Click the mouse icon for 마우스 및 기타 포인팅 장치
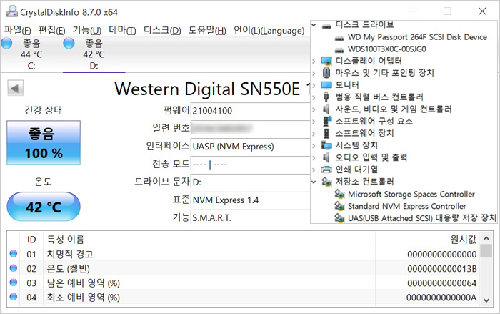 pos(326,72)
